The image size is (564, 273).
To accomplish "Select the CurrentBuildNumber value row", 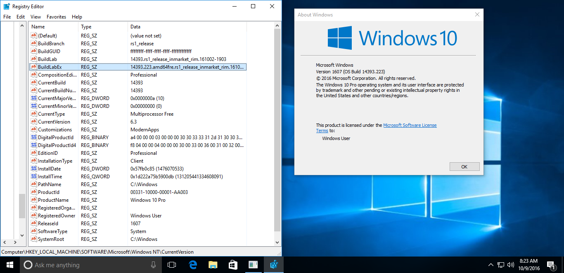I will (x=138, y=91).
